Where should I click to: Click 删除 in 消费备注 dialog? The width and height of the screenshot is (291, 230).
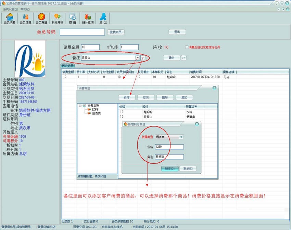(x=165, y=97)
